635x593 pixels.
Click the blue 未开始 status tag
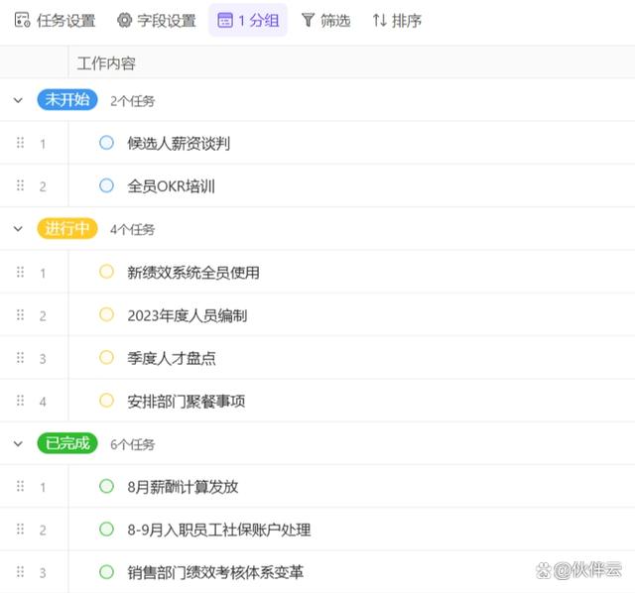tap(67, 99)
